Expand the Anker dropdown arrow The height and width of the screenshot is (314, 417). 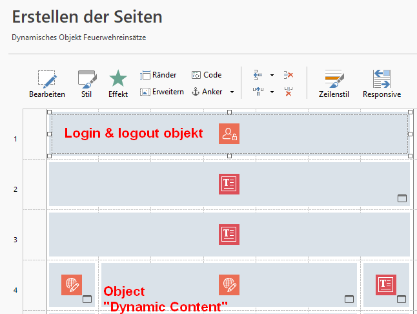232,92
